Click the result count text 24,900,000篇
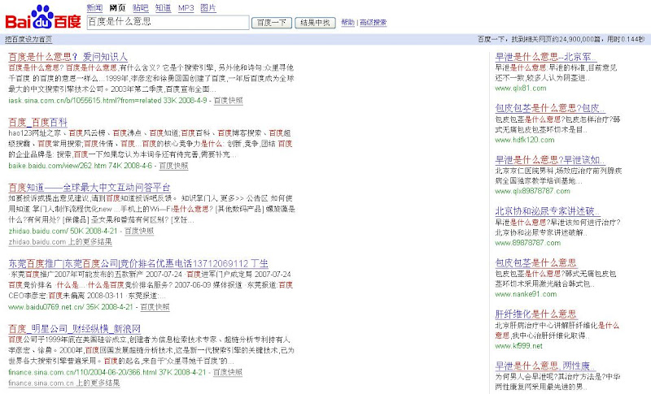This screenshot has height=394, width=651. tap(579, 39)
